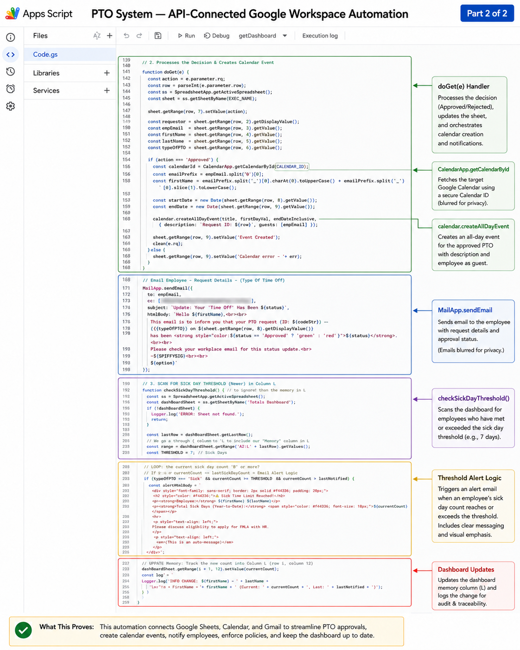
Task: Click the Part 2 of 2 badge
Action: (487, 13)
